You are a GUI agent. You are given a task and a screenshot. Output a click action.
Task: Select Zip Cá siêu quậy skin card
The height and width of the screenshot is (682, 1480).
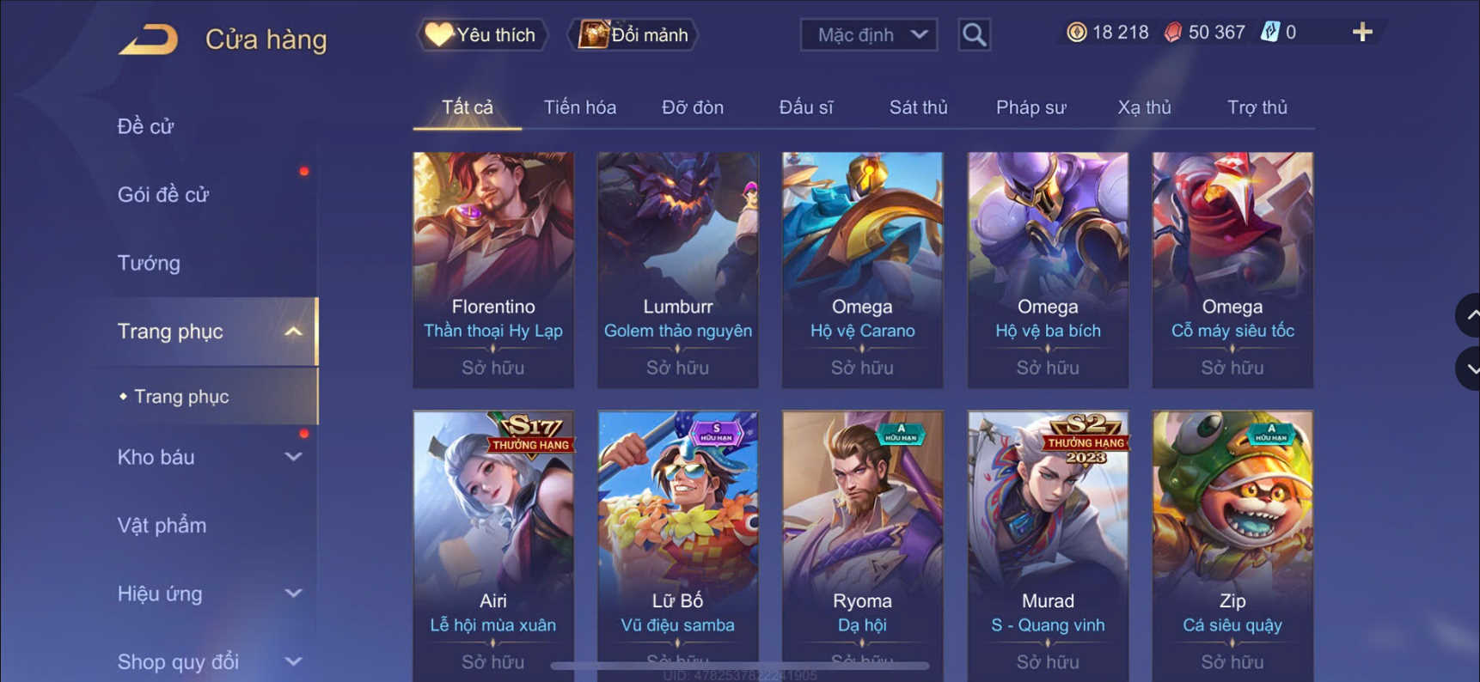point(1232,546)
